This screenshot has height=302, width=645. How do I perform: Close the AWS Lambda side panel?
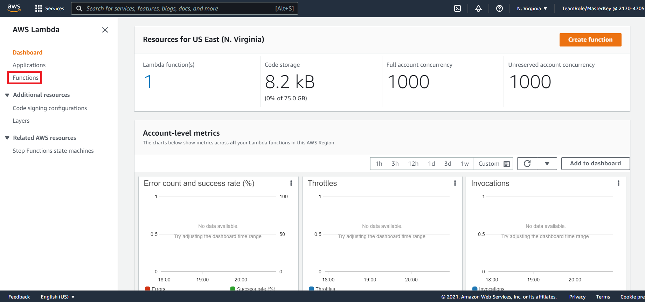click(x=105, y=30)
